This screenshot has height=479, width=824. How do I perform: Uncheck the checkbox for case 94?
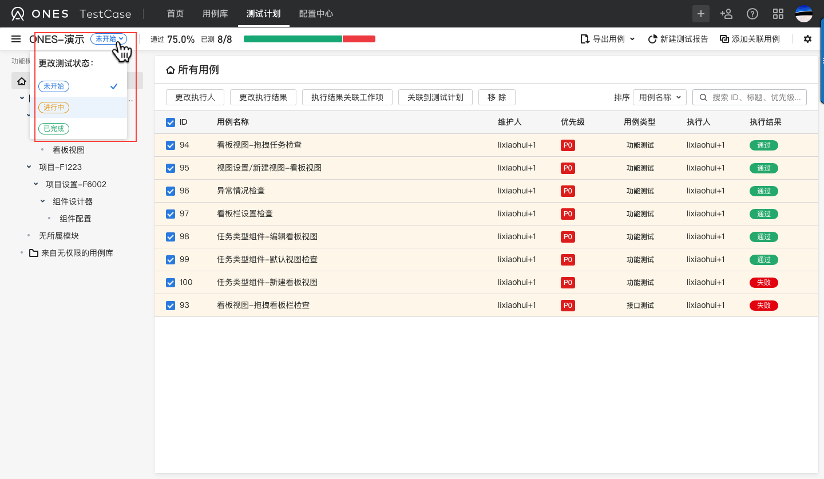coord(171,145)
